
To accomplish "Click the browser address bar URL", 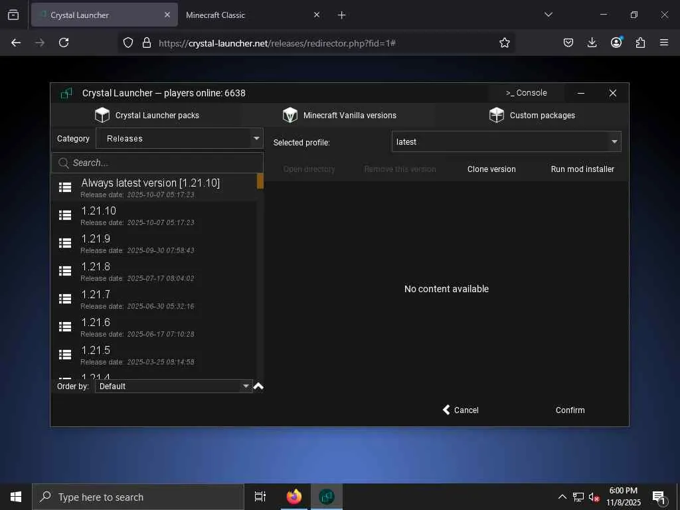I will (x=277, y=43).
